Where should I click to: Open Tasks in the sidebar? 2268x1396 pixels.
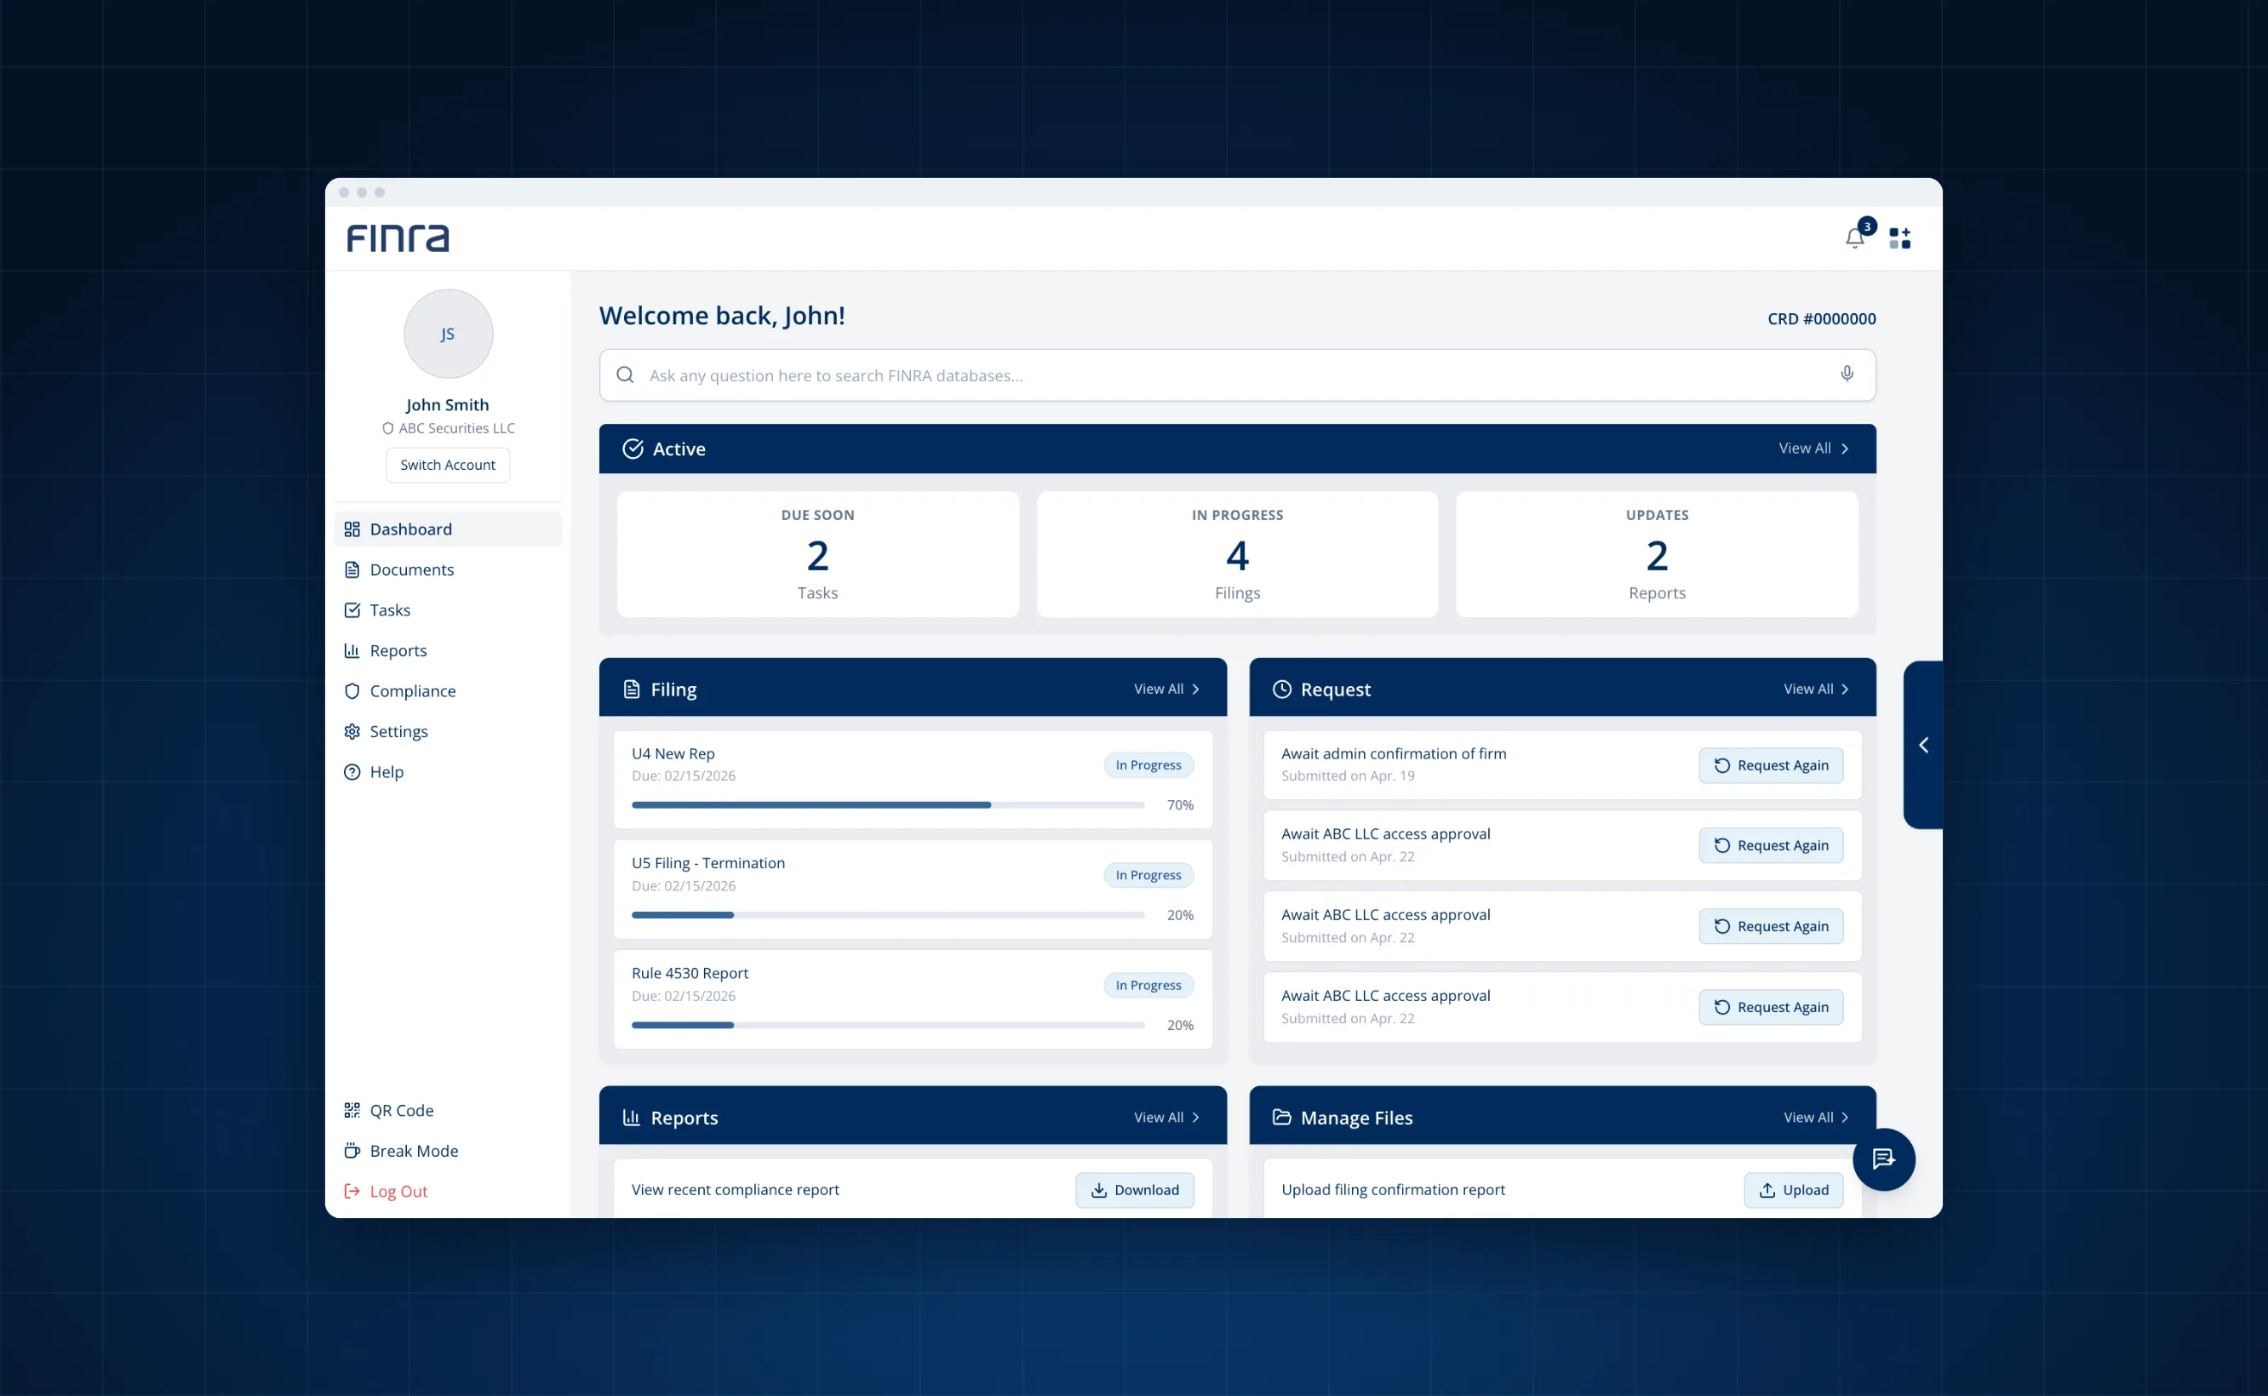[x=448, y=610]
